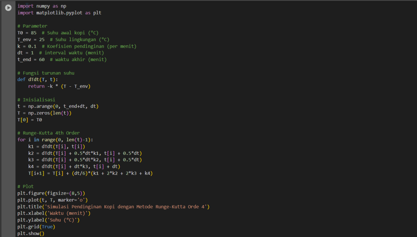Click the 'import numpy as np' line
Screen dimensions: 417x237
pyautogui.click(x=42, y=6)
